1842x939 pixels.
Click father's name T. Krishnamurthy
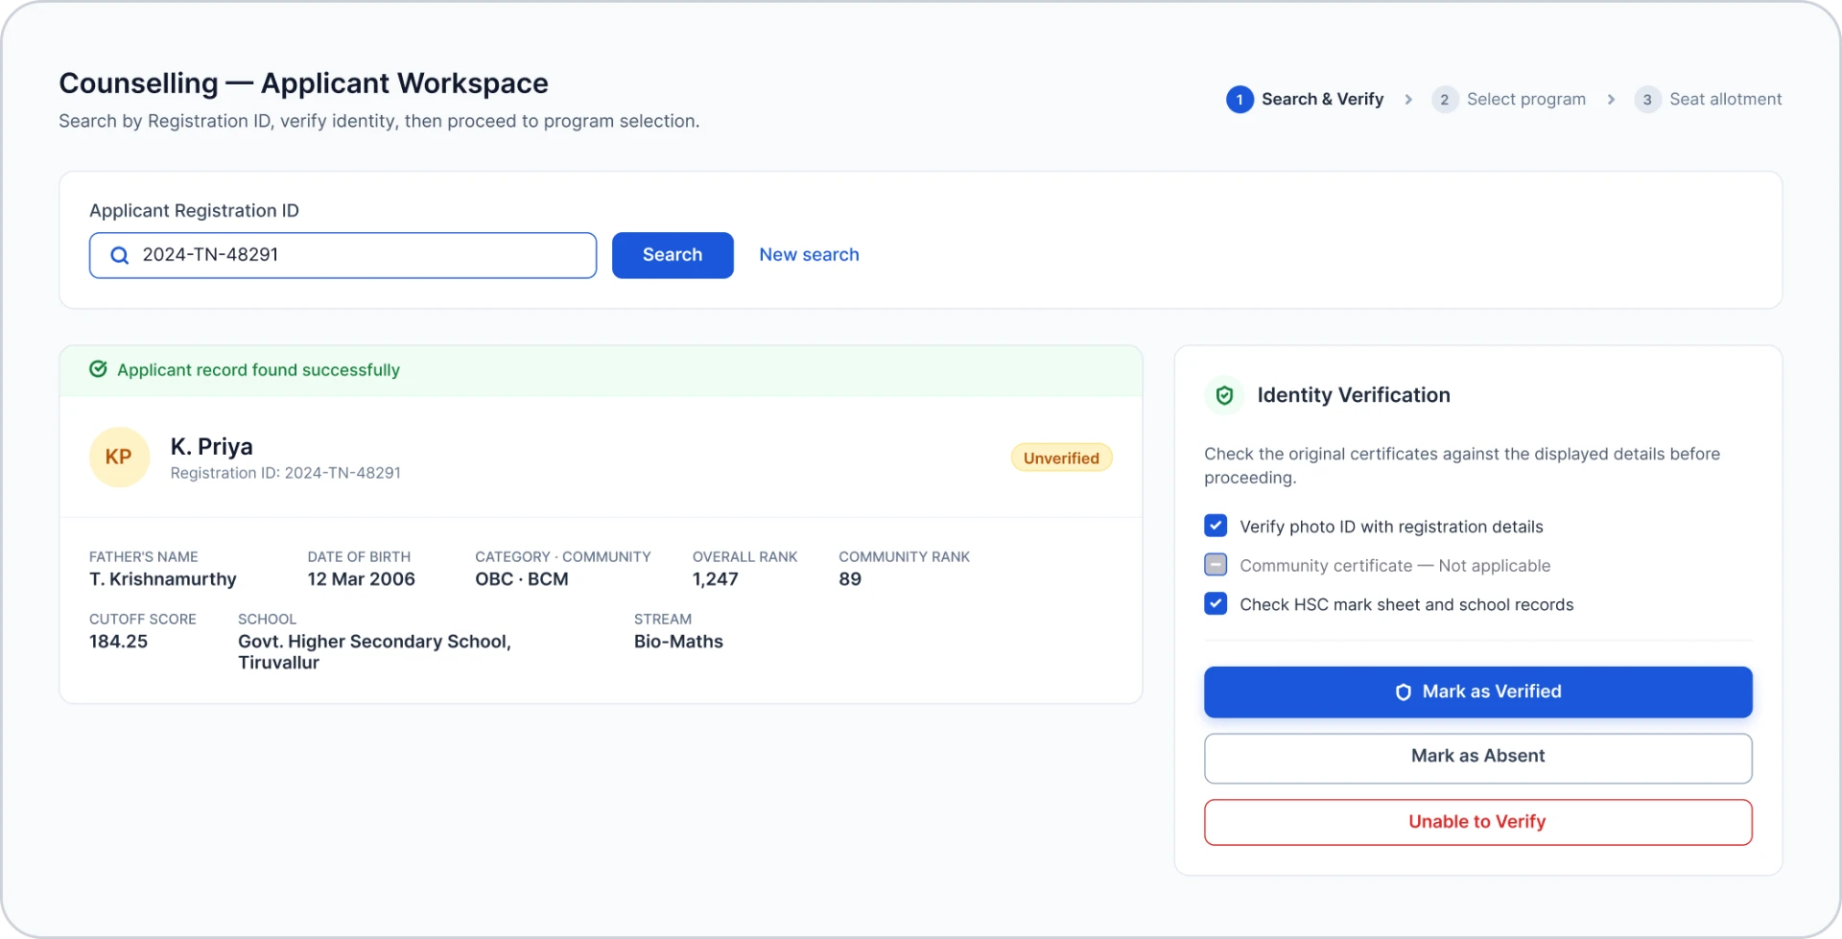[162, 579]
